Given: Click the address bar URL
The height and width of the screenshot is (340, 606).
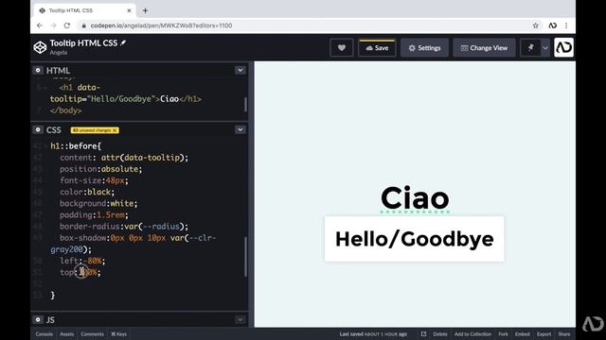Looking at the screenshot, I should click(161, 25).
